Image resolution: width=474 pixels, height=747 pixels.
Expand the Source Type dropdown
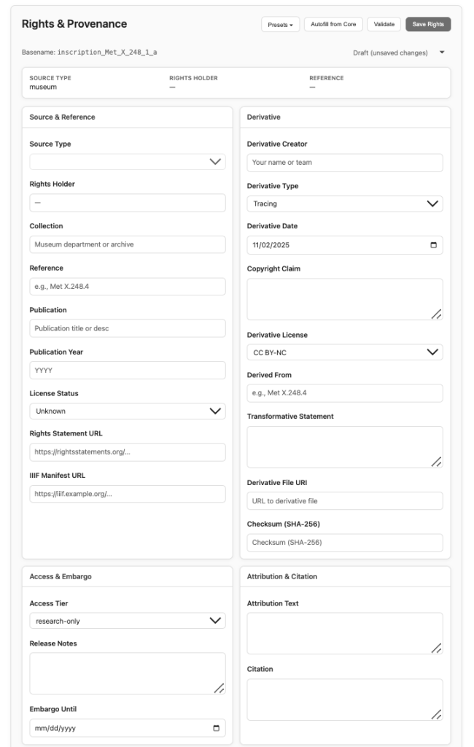click(x=128, y=162)
